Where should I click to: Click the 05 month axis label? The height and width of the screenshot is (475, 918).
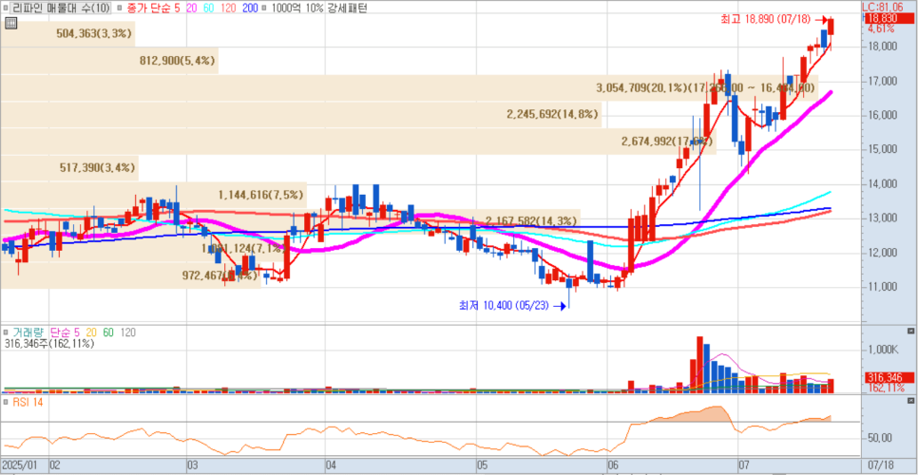[483, 465]
